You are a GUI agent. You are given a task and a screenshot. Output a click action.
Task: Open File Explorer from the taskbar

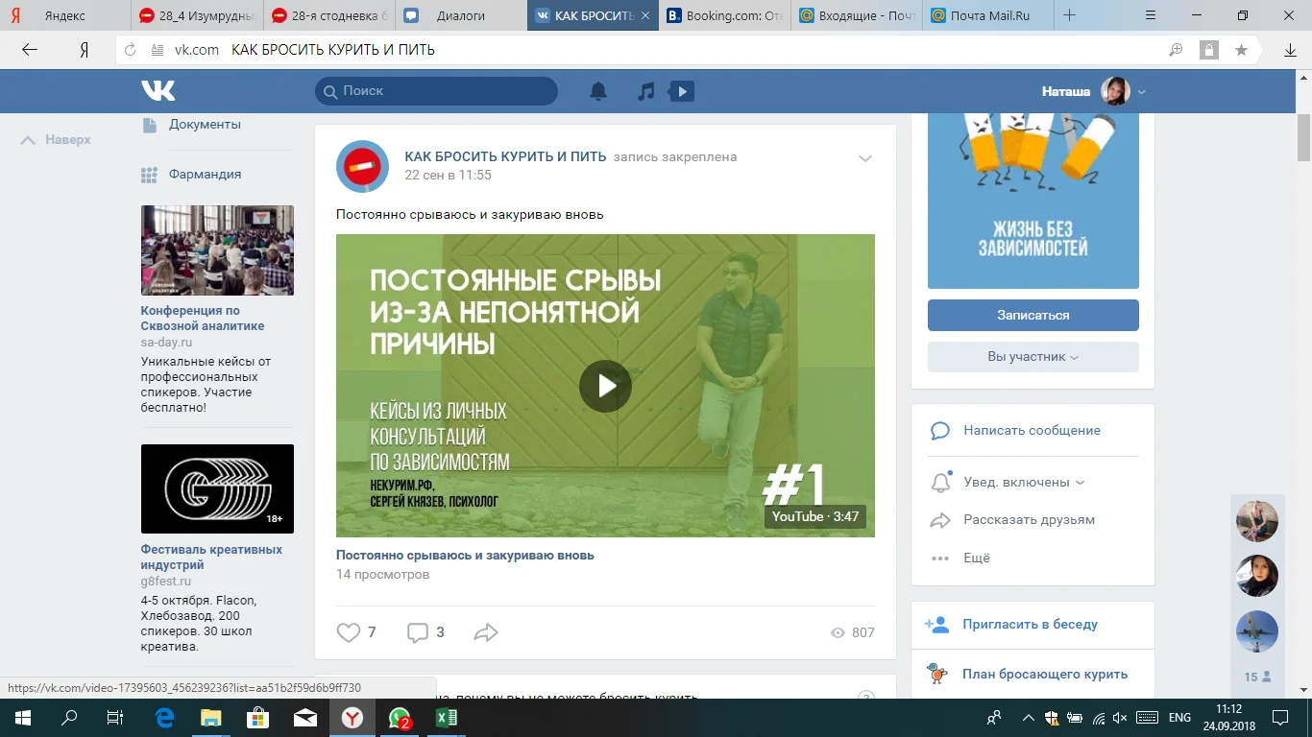click(x=210, y=718)
